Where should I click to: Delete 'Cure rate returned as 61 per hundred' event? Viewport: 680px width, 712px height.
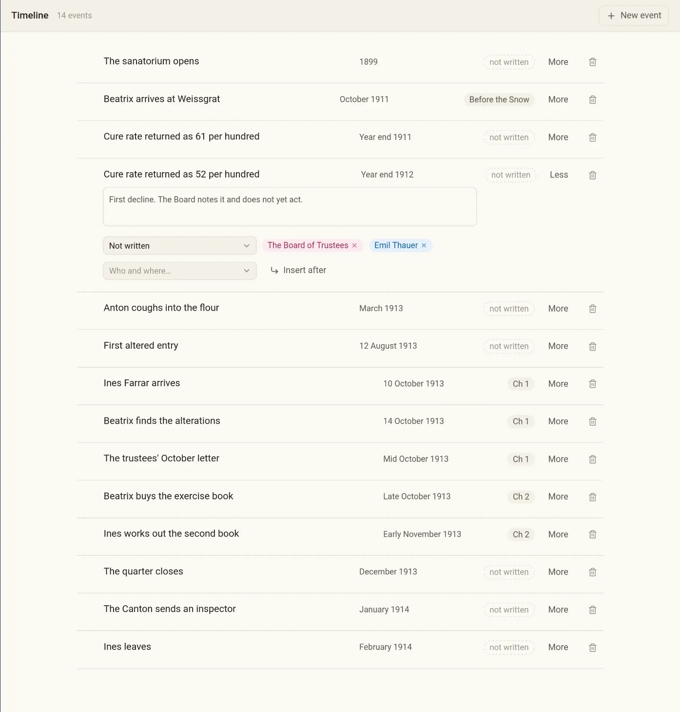coord(592,138)
